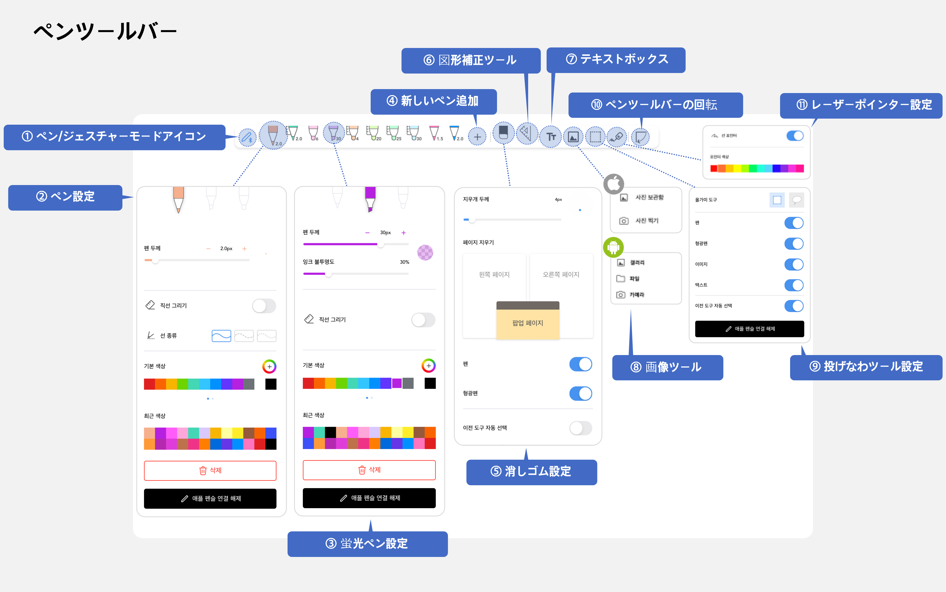Toggle 이전 도구 자동 선택 in lasso settings

coord(794,306)
